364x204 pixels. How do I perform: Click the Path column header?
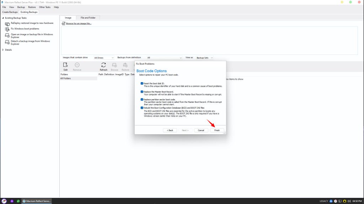101,74
